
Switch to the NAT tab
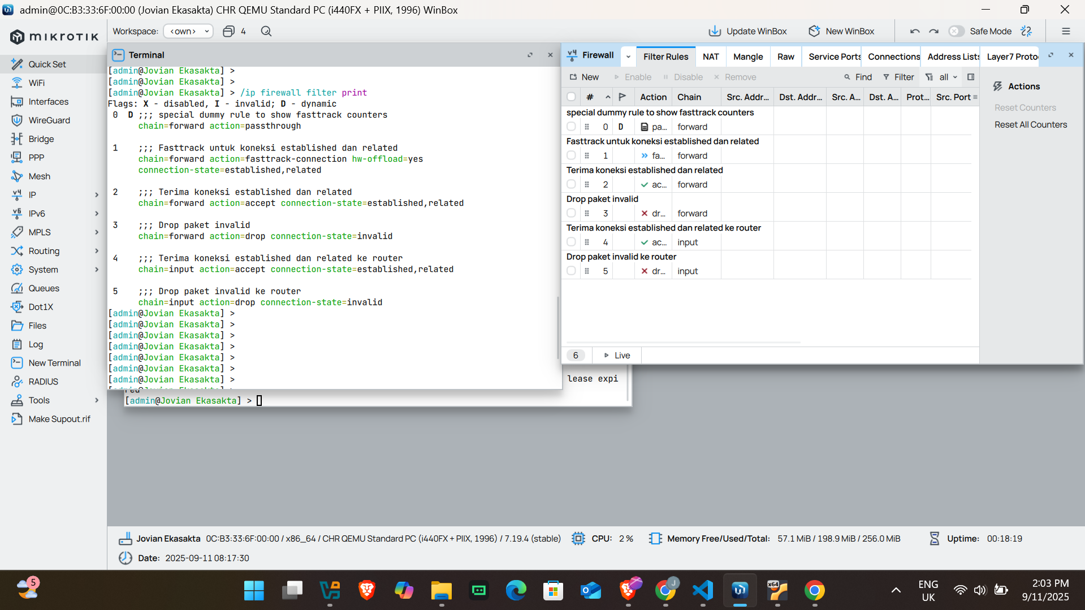click(x=711, y=57)
